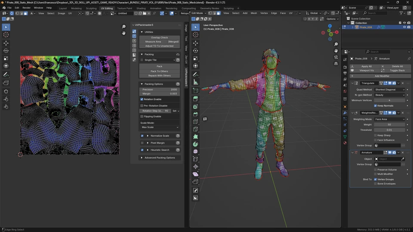Enable Preserve Volume checkbox
The width and height of the screenshot is (413, 232).
[x=375, y=170]
